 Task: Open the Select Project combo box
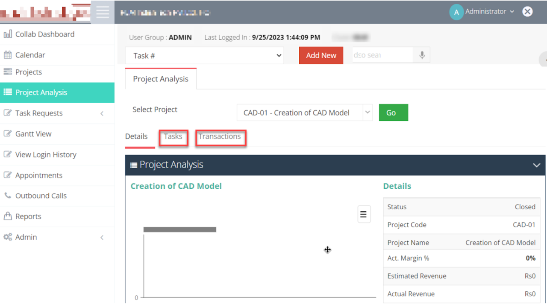pos(304,113)
